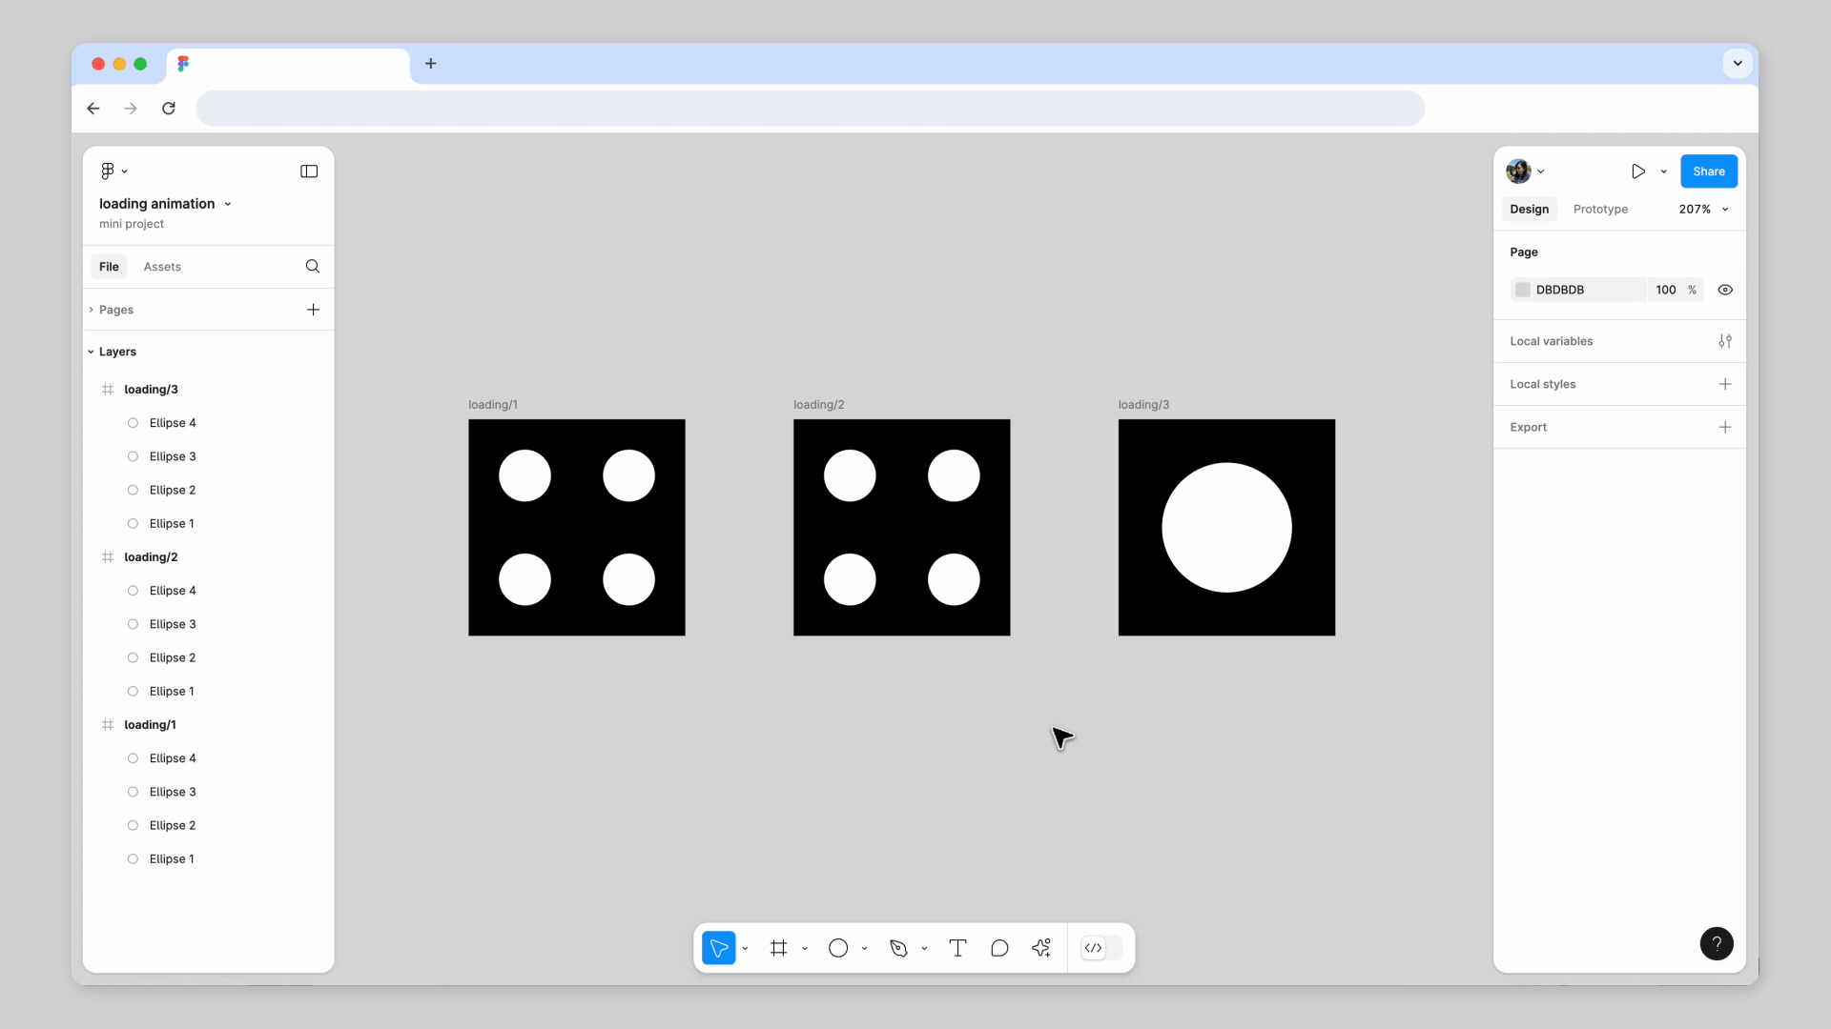
Task: Click the search icon in layers panel
Action: (313, 267)
